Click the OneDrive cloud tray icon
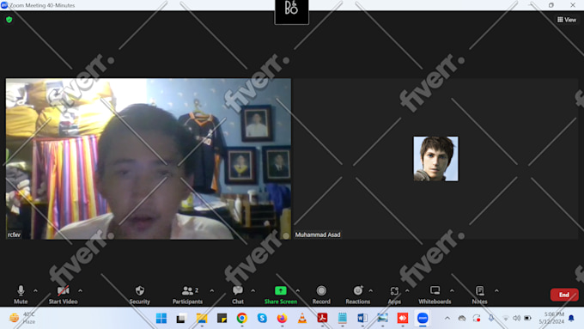 click(x=462, y=318)
